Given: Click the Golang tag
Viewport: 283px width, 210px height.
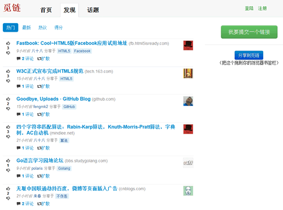Looking at the screenshot, I should click(64, 168).
